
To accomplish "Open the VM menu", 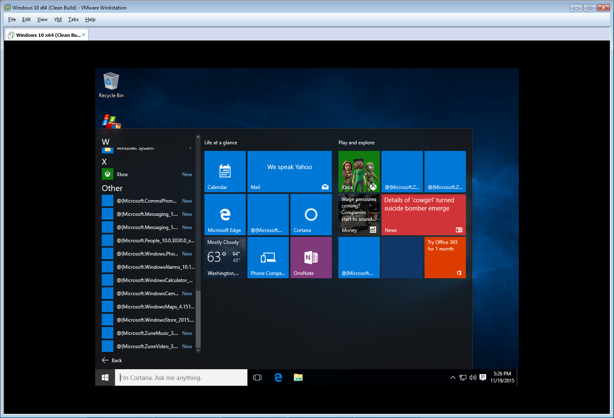I will point(58,19).
